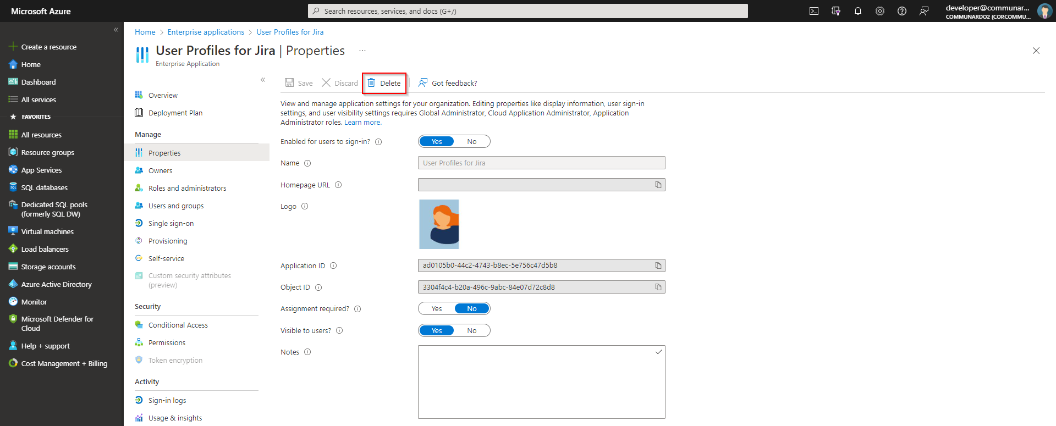Click info icon next to Assignment required
This screenshot has height=426, width=1056.
pos(358,309)
